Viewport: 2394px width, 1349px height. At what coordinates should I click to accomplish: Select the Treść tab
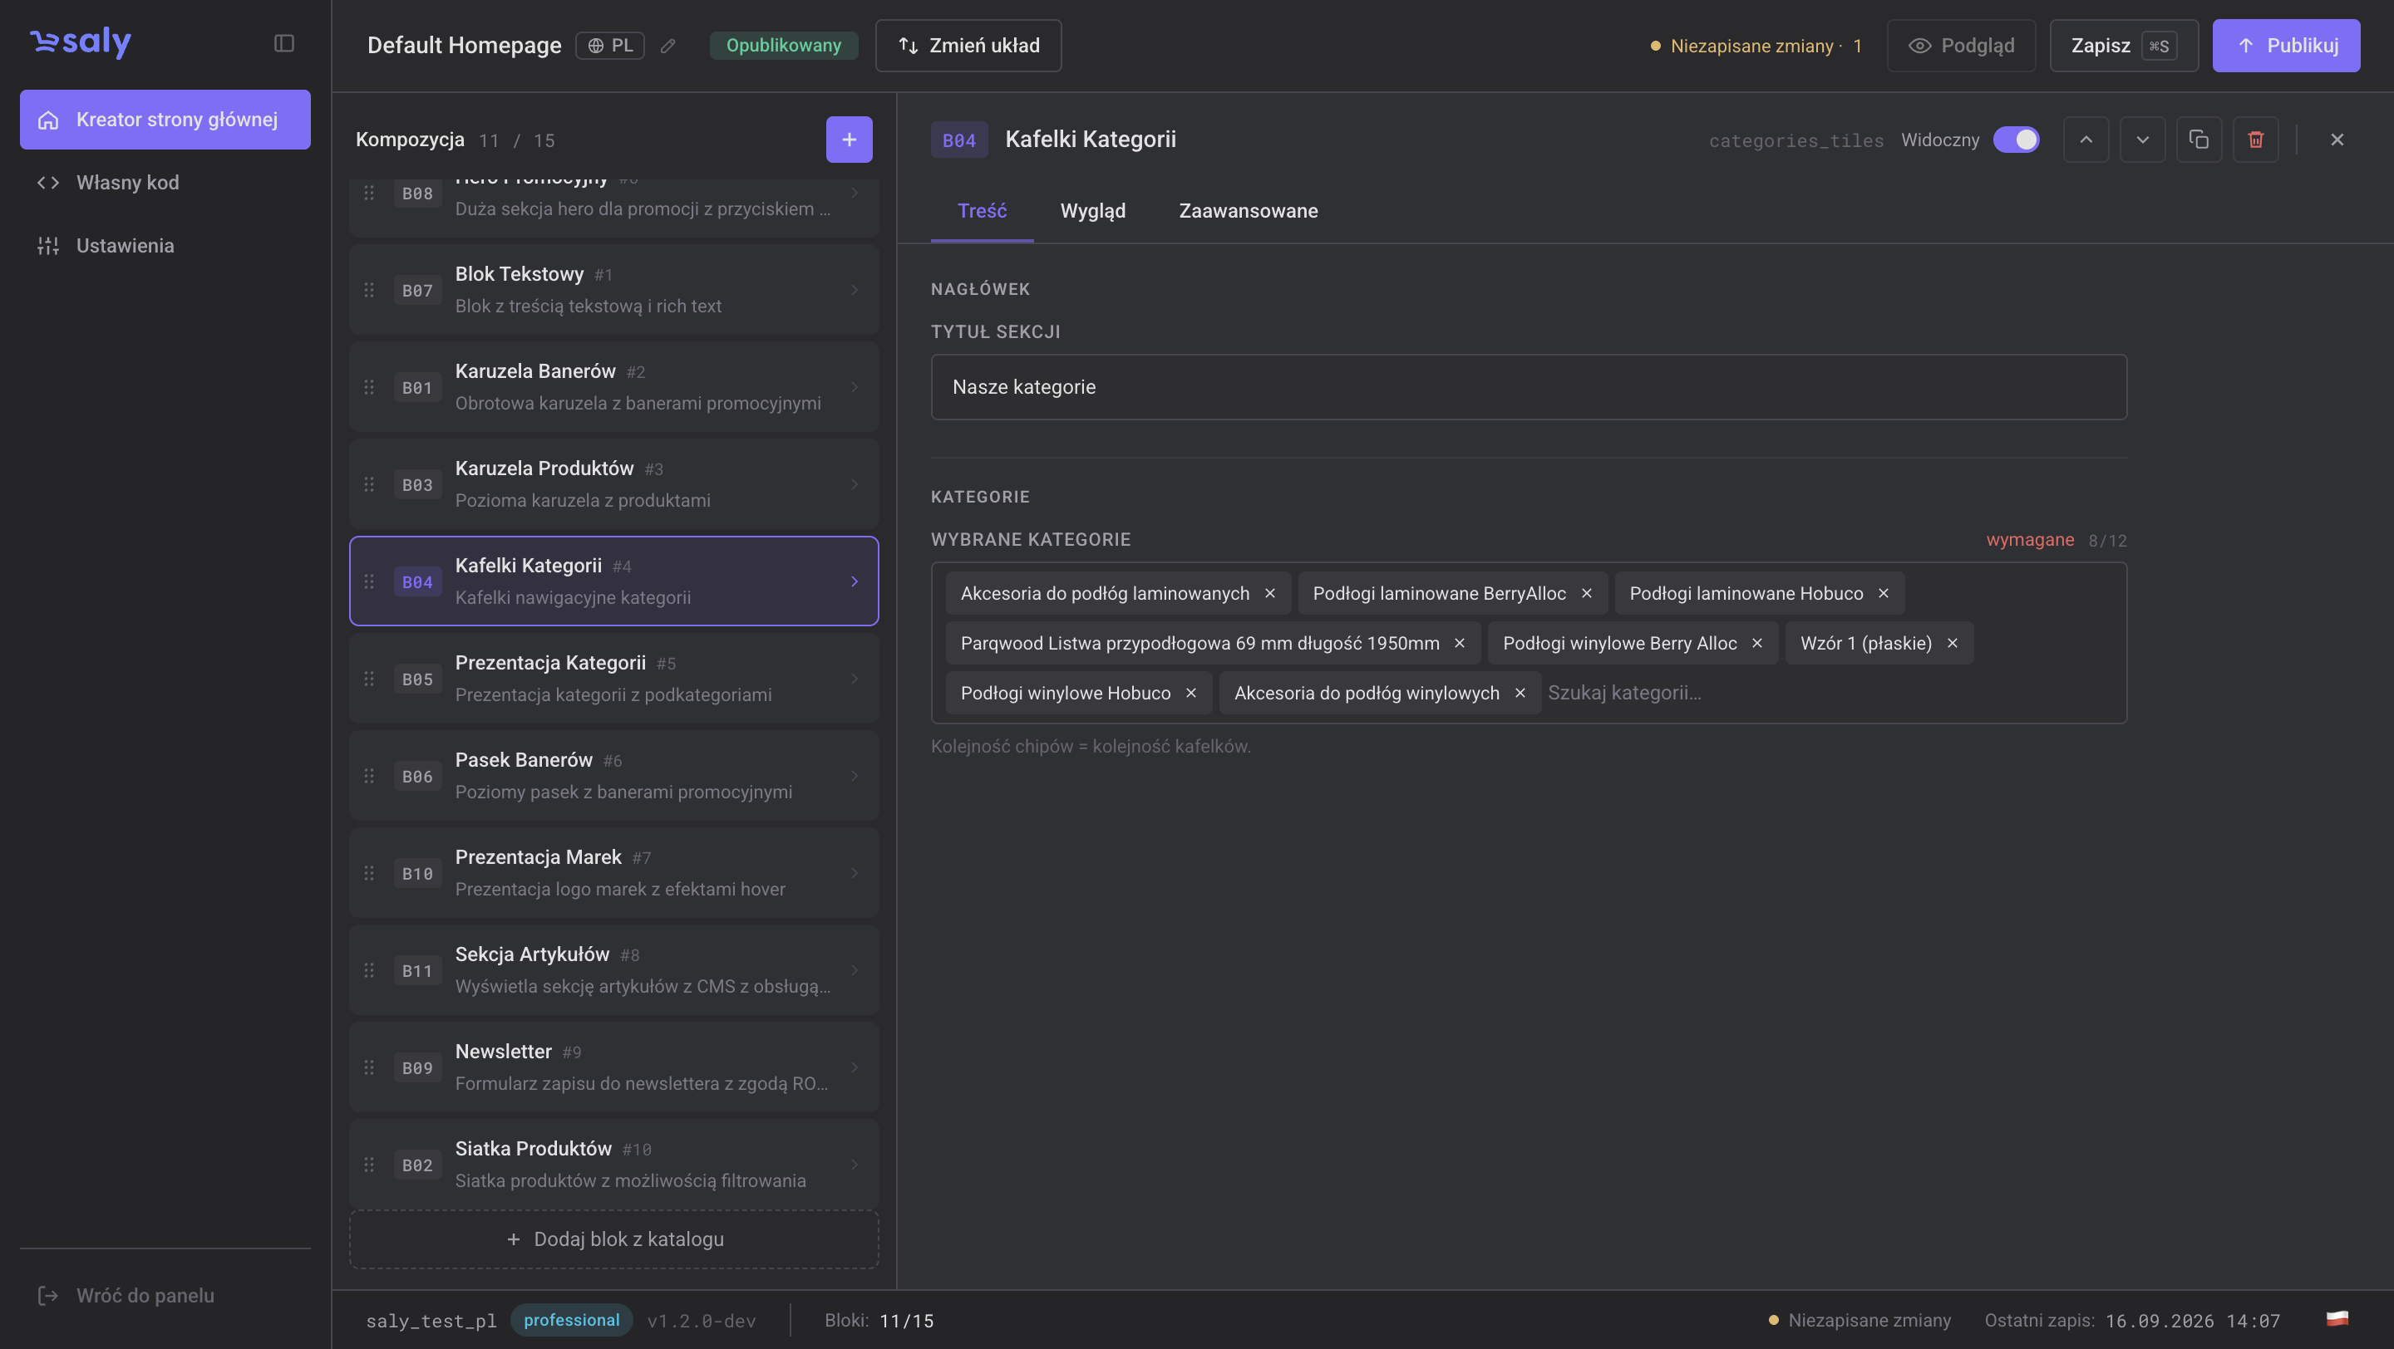[x=982, y=212]
